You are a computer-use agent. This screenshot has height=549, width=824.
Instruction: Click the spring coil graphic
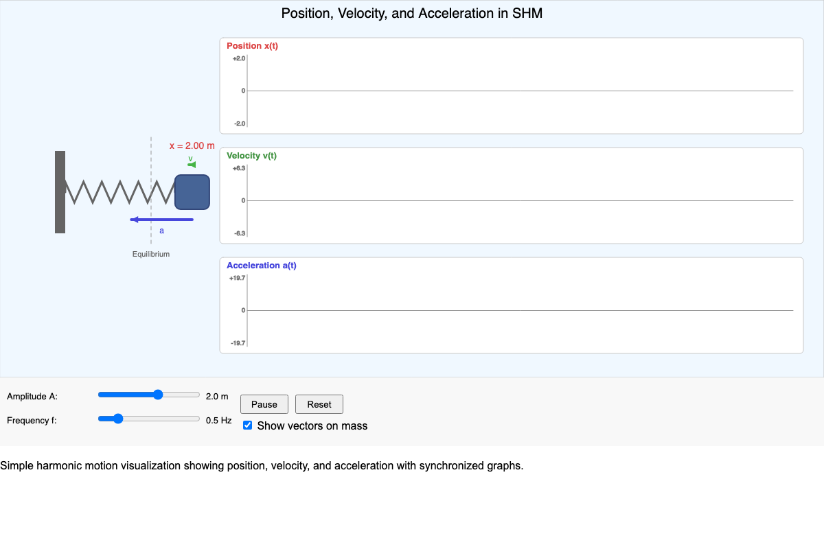113,192
